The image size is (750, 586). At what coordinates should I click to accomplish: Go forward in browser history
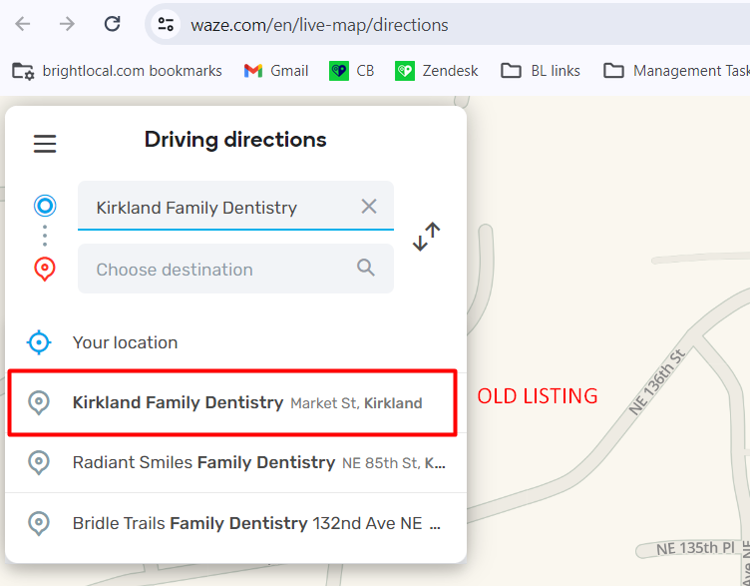click(67, 23)
